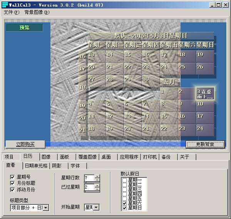
Task: Enable 星期一 as default holiday
Action: point(124,180)
